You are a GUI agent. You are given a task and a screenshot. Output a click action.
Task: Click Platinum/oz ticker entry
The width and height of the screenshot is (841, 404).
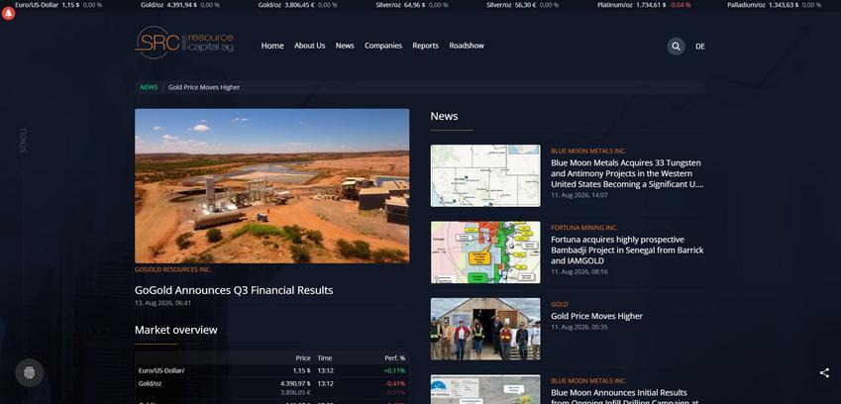(644, 5)
